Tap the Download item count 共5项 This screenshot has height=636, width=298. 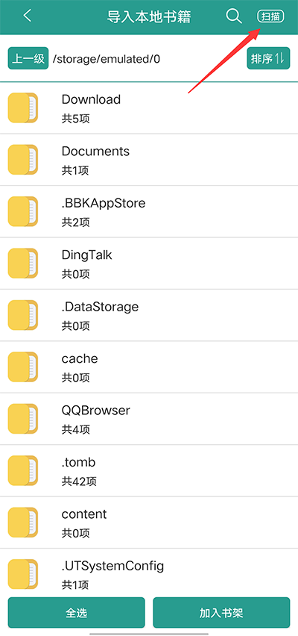pyautogui.click(x=76, y=119)
